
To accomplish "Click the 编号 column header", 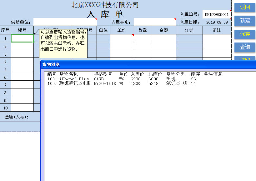I will 22,30.
